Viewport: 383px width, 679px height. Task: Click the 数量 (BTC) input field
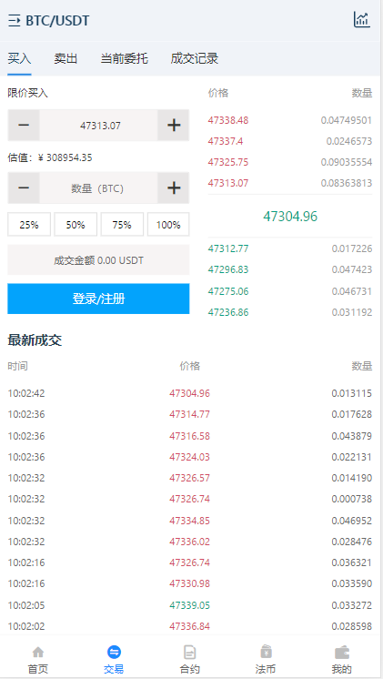pyautogui.click(x=98, y=187)
